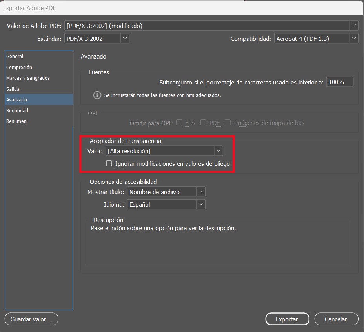364x332 pixels.
Task: Select the Salida category
Action: tap(13, 89)
